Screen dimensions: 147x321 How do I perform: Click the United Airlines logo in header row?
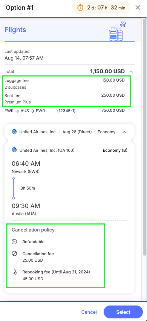[x=14, y=132]
